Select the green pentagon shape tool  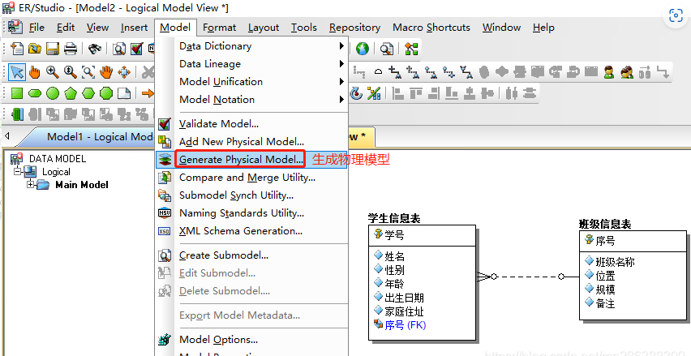[71, 93]
